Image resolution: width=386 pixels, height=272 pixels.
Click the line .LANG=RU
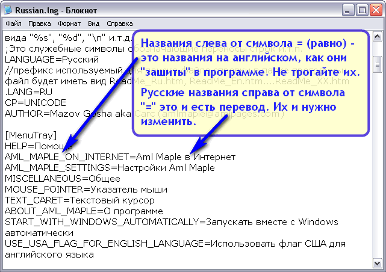(28, 92)
